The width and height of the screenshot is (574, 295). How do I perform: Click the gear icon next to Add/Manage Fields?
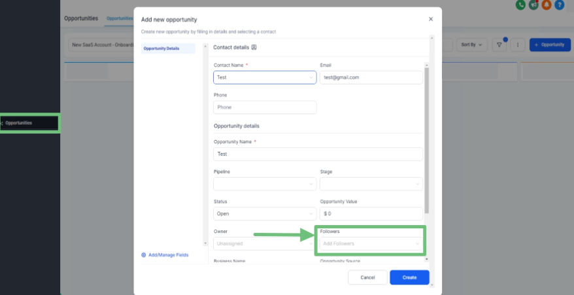144,255
